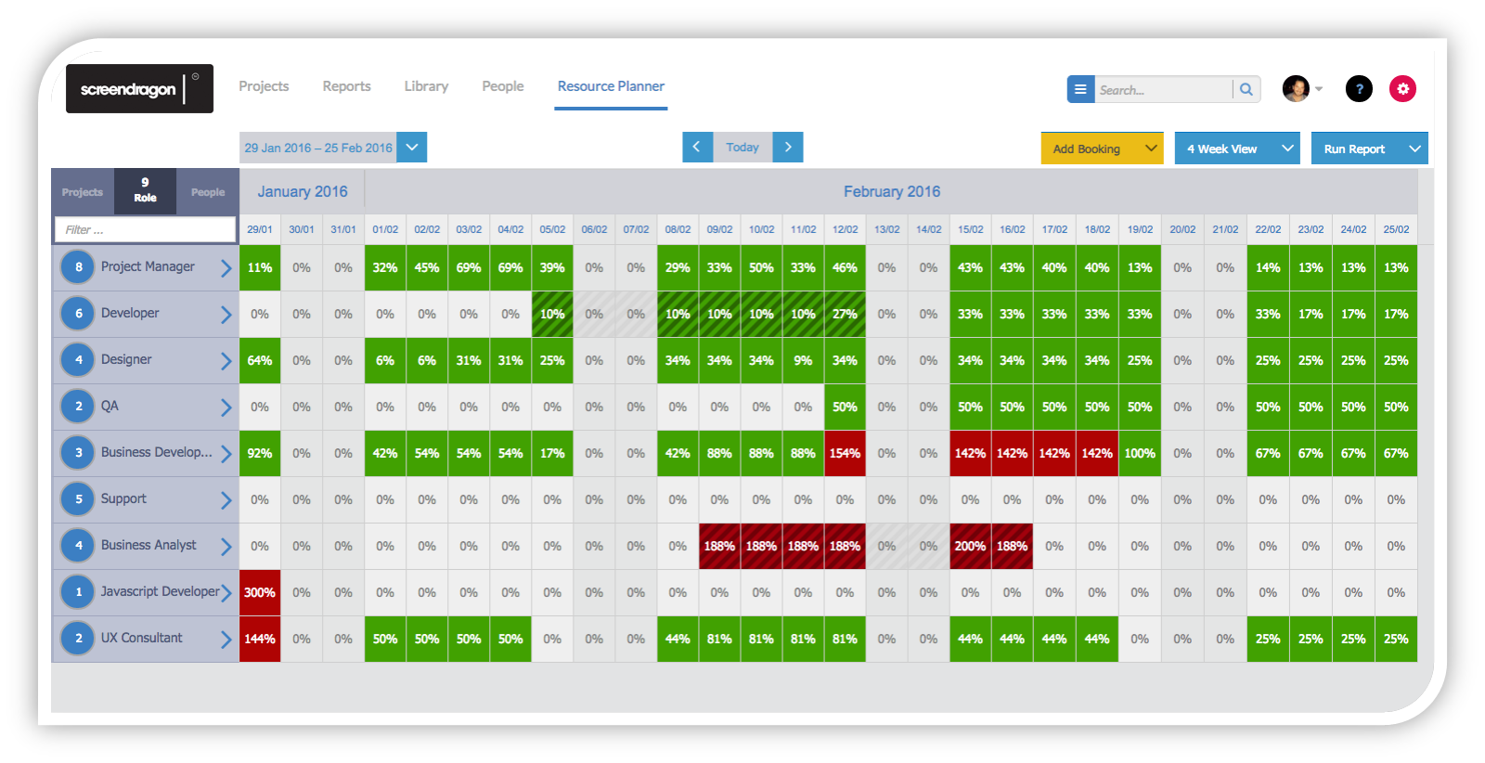1485x763 pixels.
Task: Open the date range dropdown arrow
Action: tap(412, 147)
